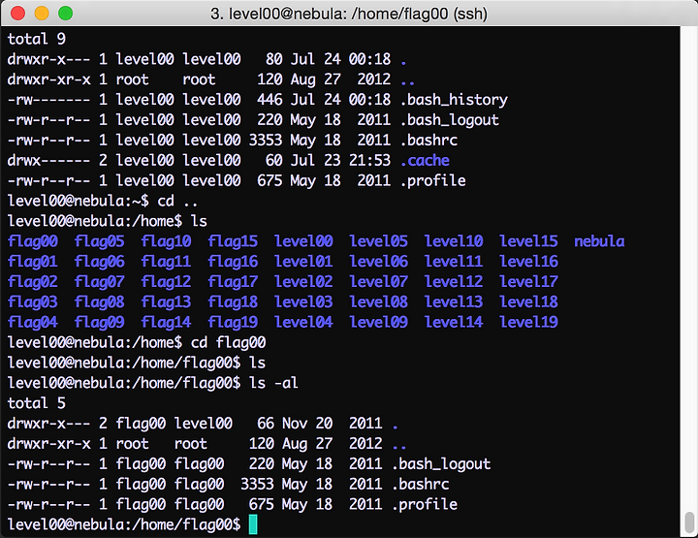Click the level18 directory name
The height and width of the screenshot is (538, 698).
[x=529, y=301]
